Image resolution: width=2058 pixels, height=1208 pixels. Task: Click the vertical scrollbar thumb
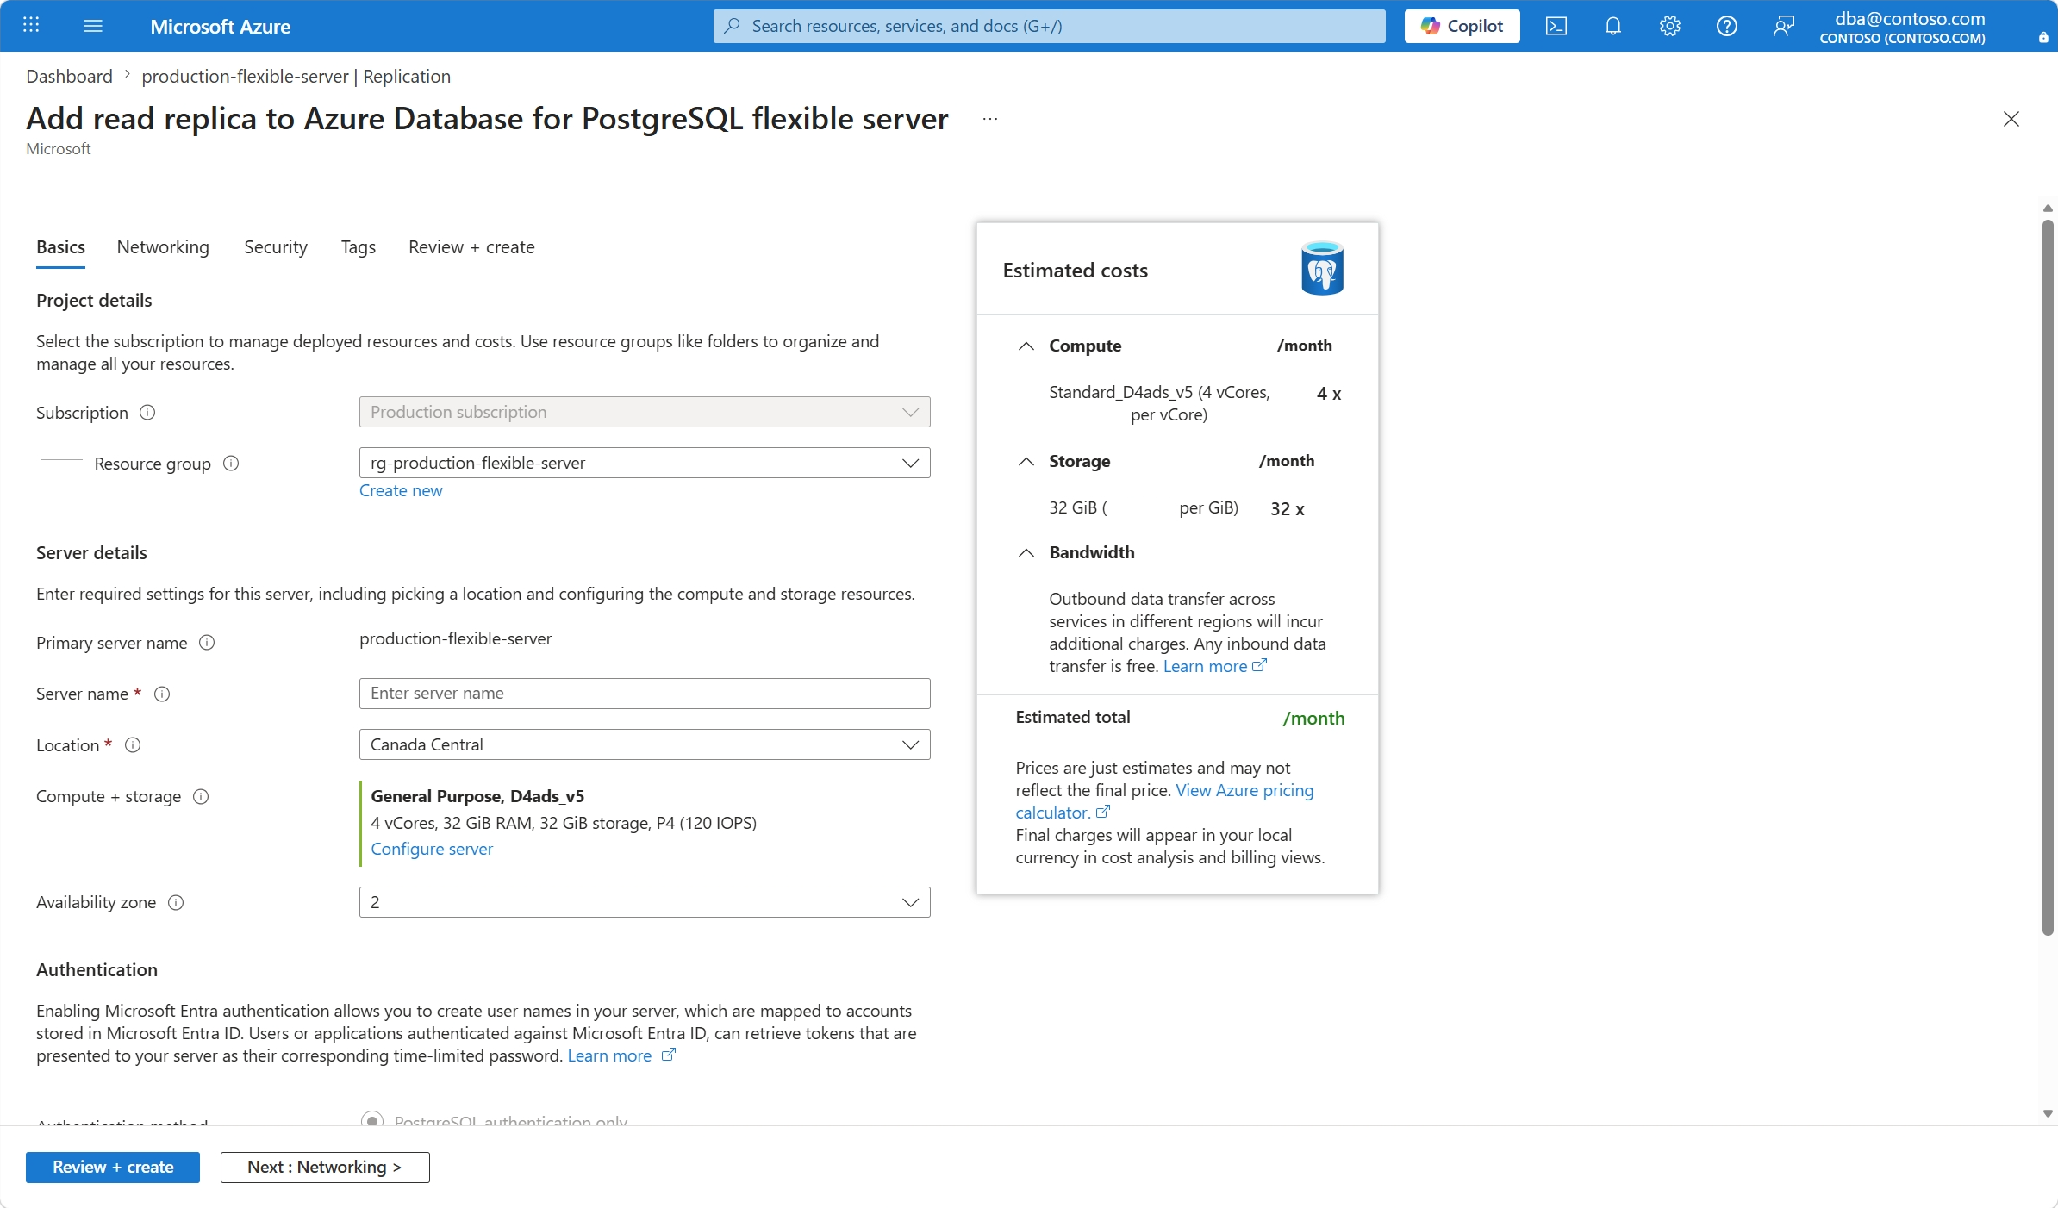pyautogui.click(x=2048, y=577)
